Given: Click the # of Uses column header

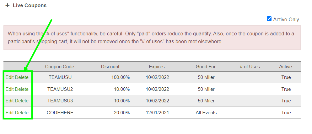Looking at the screenshot, I should pyautogui.click(x=250, y=67).
